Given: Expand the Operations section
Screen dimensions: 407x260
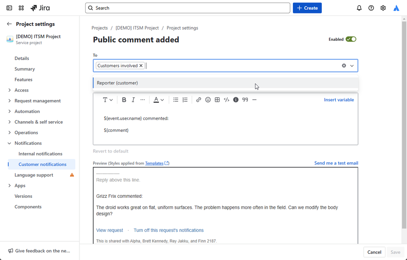Looking at the screenshot, I should 10,133.
